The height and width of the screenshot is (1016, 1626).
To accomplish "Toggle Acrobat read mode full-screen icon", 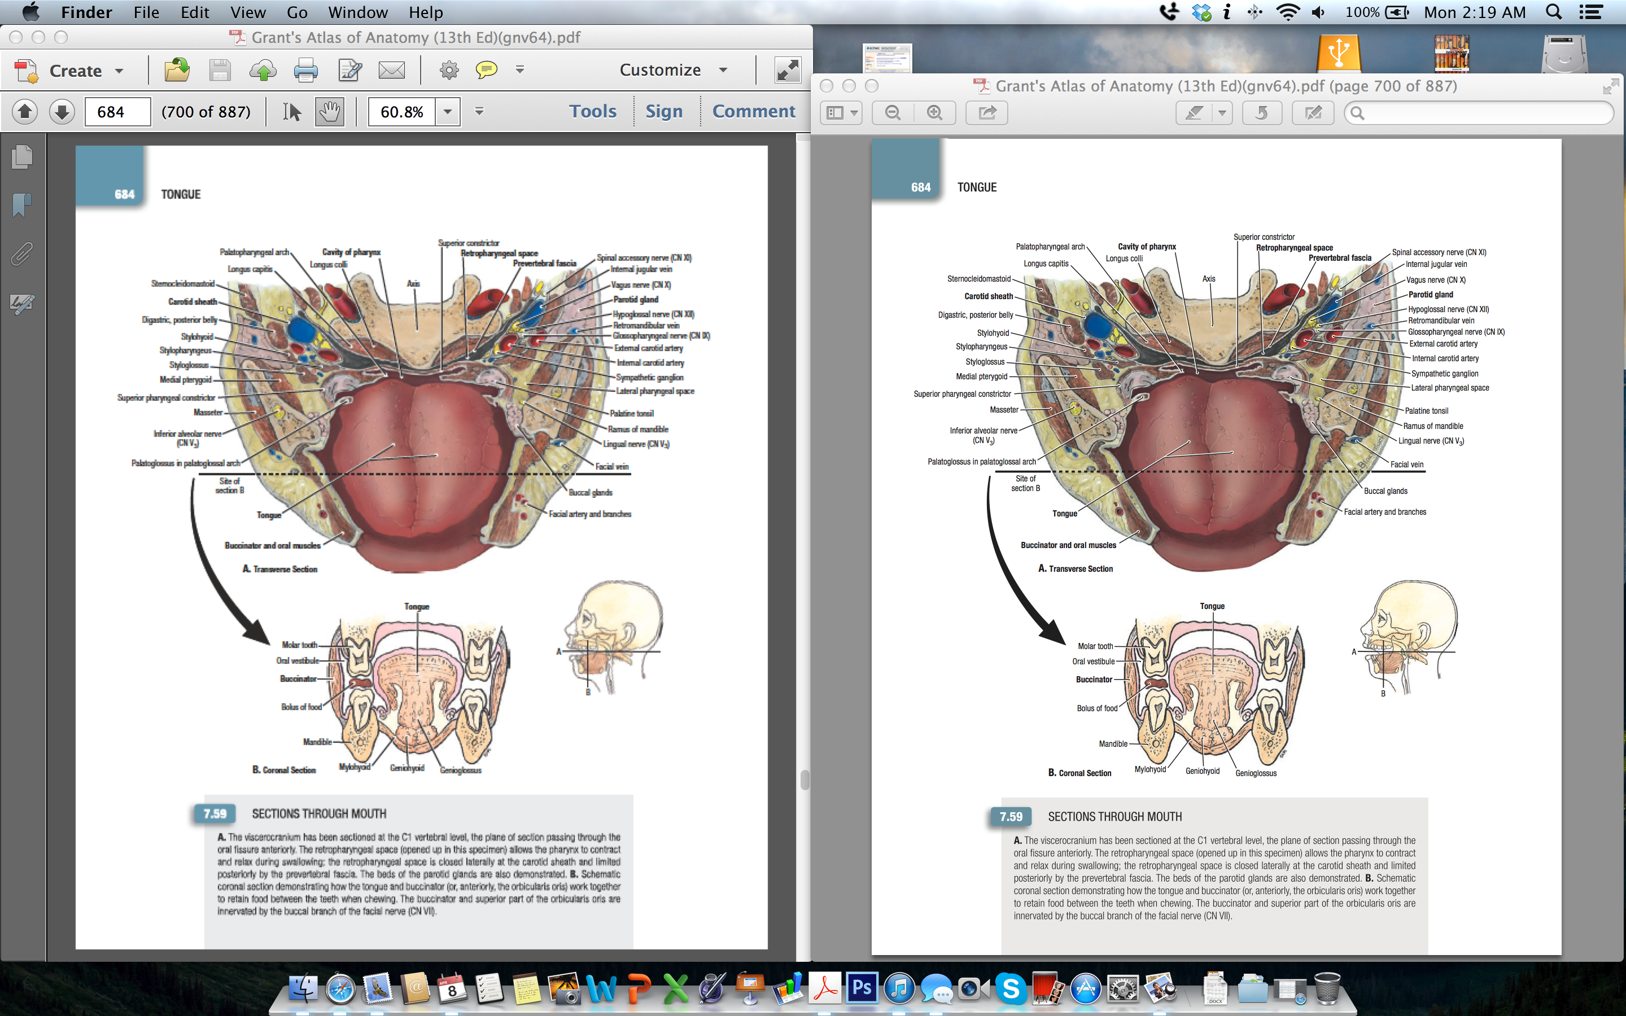I will (x=788, y=70).
